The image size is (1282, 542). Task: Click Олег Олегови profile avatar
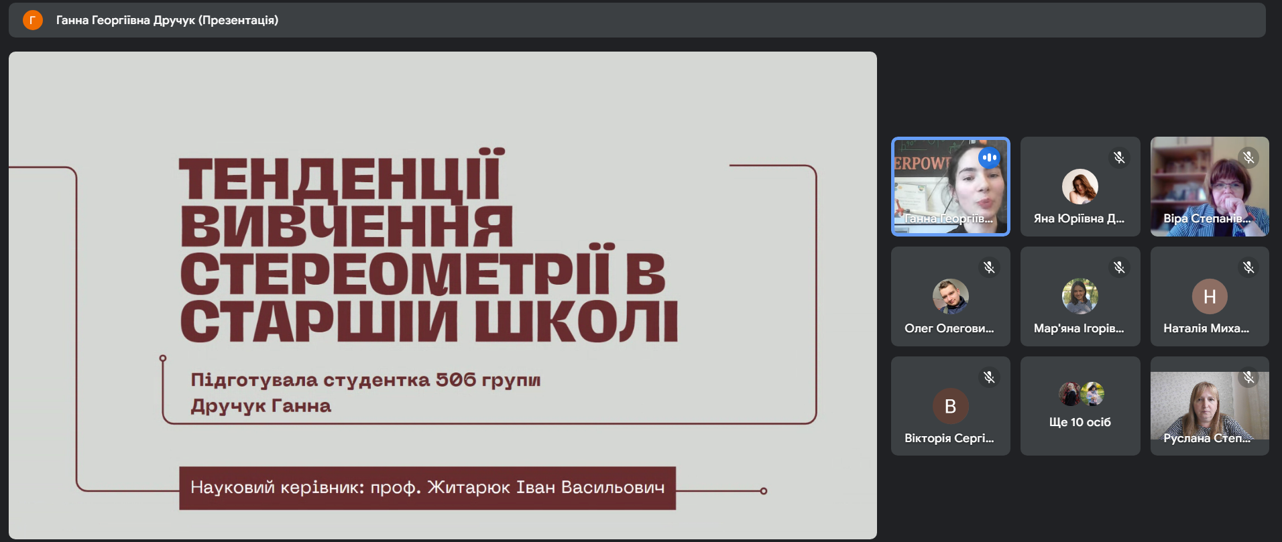950,296
